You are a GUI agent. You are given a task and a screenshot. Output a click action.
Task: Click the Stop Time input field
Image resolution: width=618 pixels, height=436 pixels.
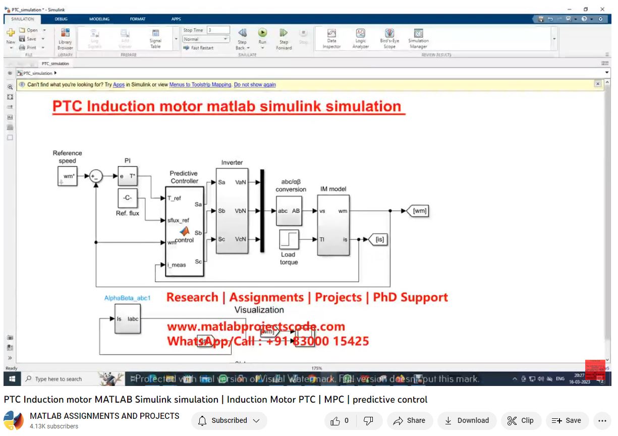tap(217, 30)
